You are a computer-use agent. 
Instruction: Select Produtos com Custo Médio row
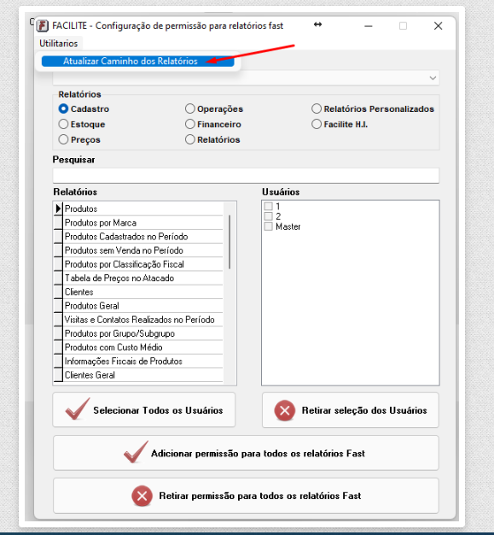click(143, 347)
